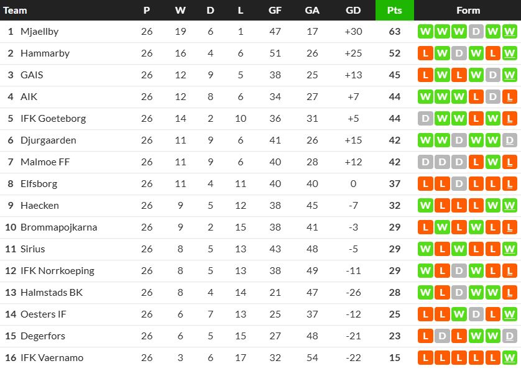Sort table by the Pts column header
Screen dimensions: 521x371
click(394, 11)
